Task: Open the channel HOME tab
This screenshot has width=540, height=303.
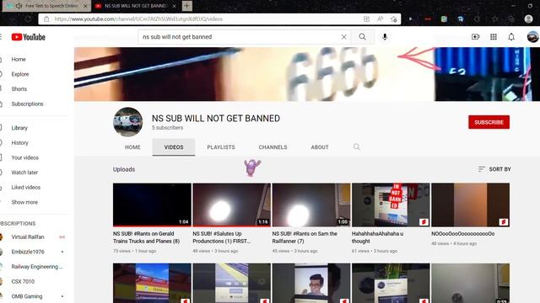Action: click(x=132, y=147)
